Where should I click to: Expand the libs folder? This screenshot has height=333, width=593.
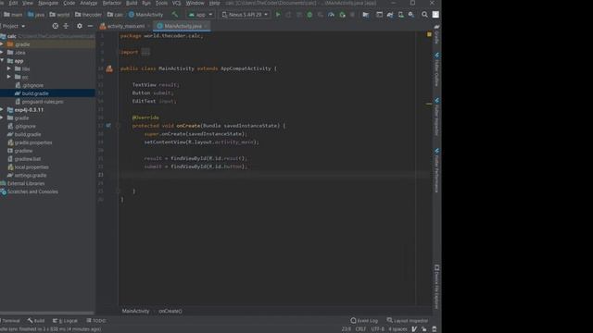click(x=8, y=68)
